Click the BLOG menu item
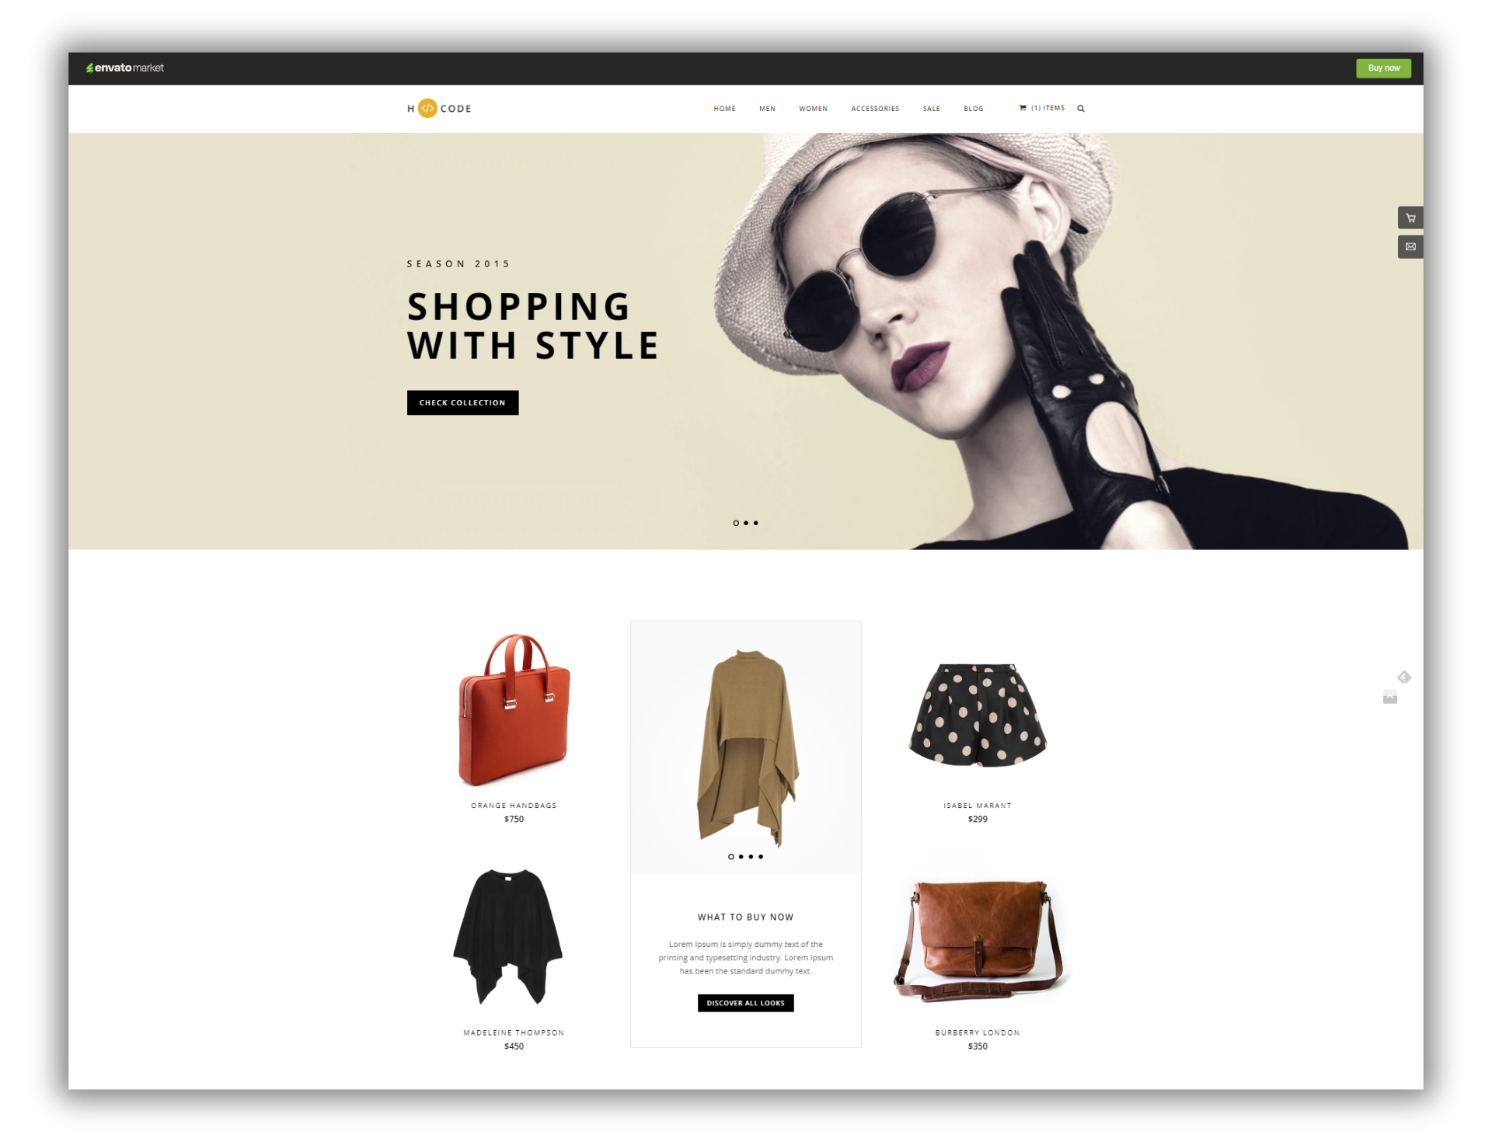 [973, 108]
